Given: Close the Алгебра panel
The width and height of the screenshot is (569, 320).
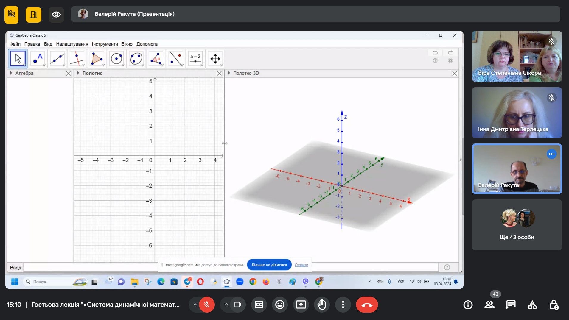Looking at the screenshot, I should (68, 73).
